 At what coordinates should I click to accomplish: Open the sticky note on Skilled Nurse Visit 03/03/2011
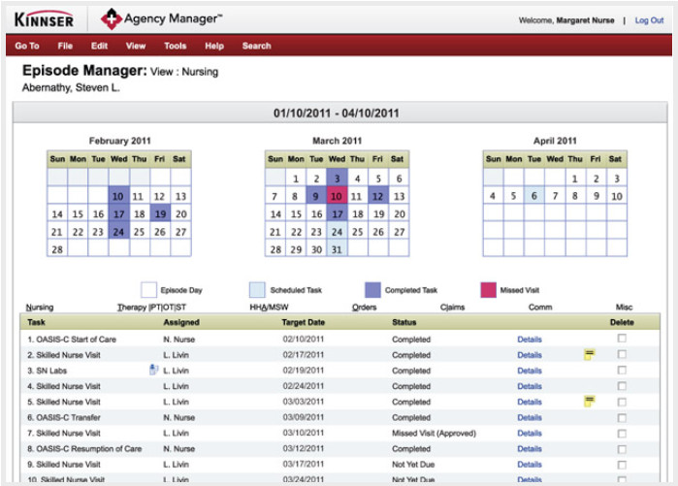pos(589,401)
